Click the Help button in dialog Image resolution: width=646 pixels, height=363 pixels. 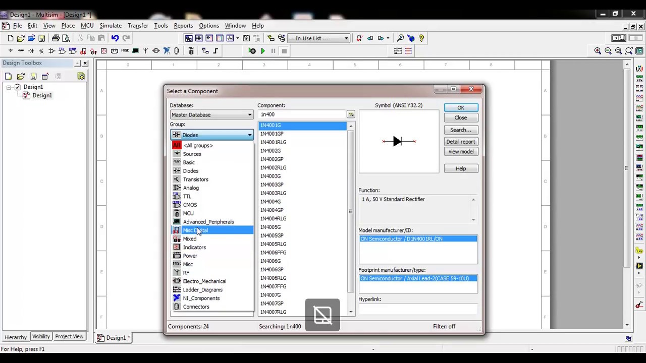(461, 169)
